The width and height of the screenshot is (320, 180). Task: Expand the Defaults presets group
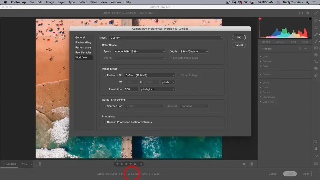click(261, 75)
